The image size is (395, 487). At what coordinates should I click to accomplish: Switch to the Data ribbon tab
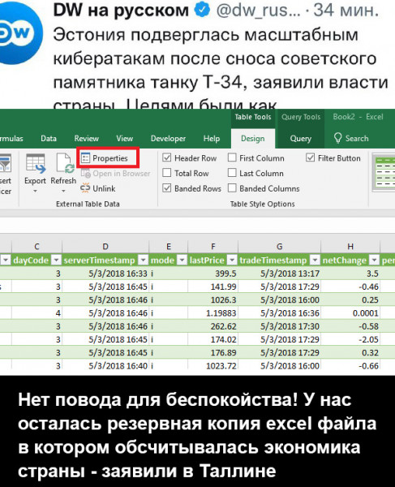click(49, 138)
